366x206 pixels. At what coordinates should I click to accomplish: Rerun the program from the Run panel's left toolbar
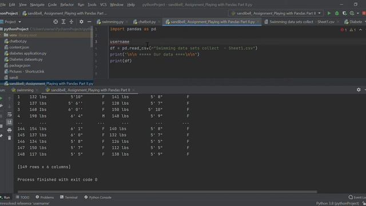point(1,98)
